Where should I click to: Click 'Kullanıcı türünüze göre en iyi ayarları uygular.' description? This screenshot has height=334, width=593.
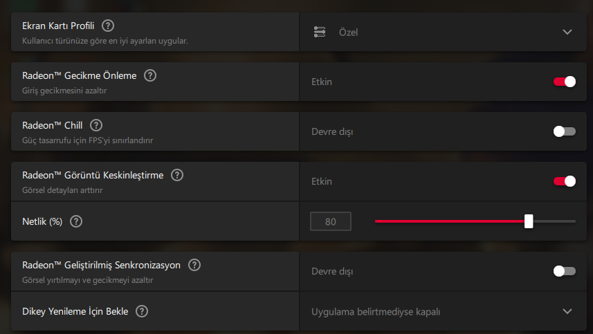click(x=104, y=41)
